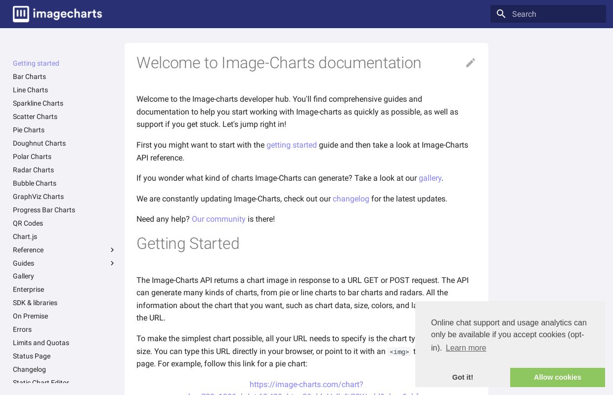The width and height of the screenshot is (613, 395).
Task: Open Changelog in sidebar
Action: click(29, 369)
